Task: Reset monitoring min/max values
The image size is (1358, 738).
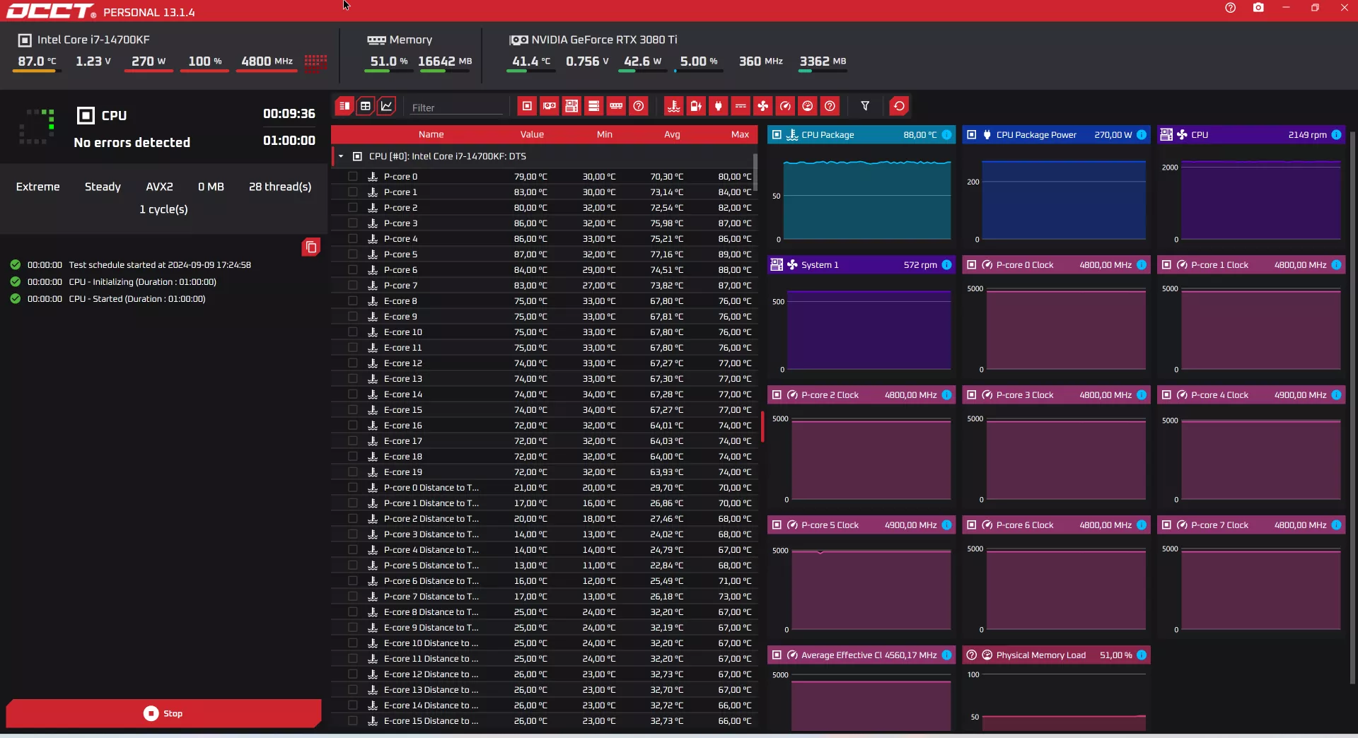Action: tap(899, 106)
